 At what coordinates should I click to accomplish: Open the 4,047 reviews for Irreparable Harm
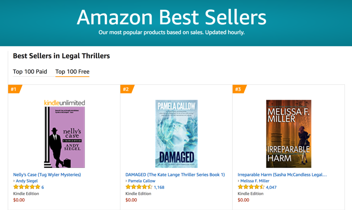271,187
